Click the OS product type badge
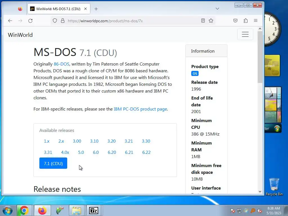 (x=195, y=73)
